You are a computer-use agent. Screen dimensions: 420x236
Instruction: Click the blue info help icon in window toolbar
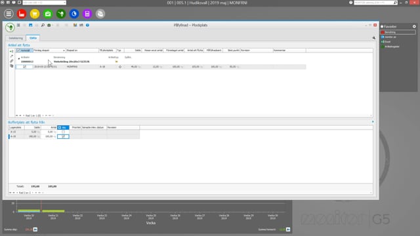(87, 25)
